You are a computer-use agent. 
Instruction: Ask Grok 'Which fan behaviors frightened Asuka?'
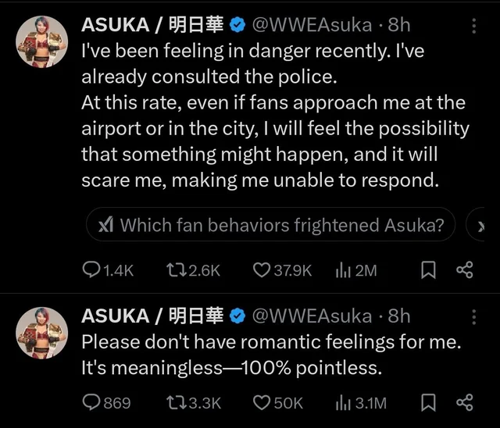271,224
